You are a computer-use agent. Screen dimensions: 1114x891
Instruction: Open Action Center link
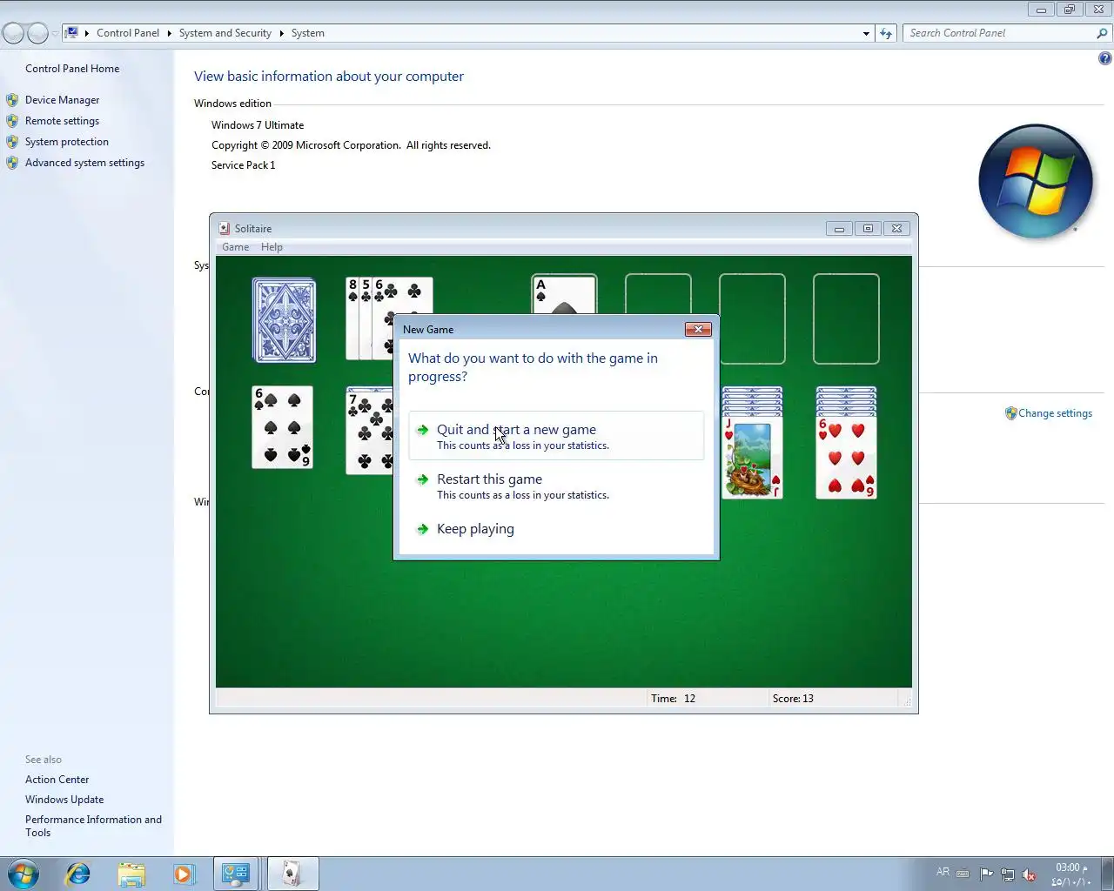(x=57, y=780)
